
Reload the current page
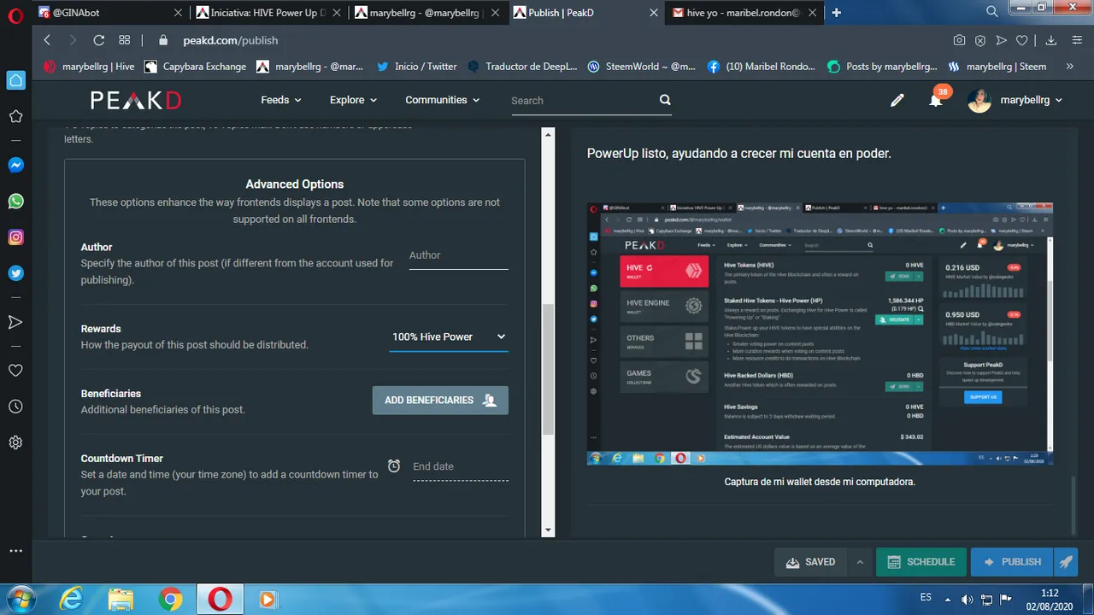click(99, 40)
